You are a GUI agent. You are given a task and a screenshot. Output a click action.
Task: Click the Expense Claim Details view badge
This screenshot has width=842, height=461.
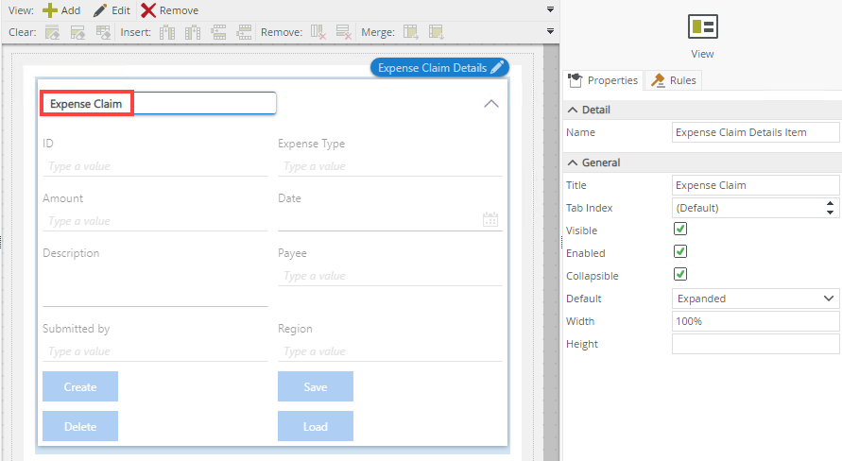[x=439, y=68]
